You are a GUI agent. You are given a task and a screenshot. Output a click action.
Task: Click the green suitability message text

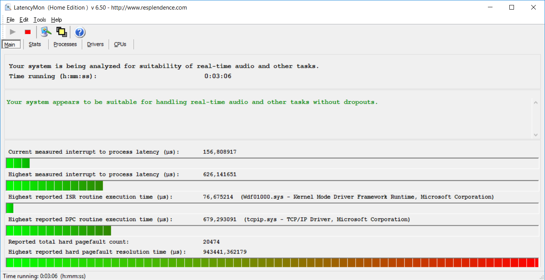[192, 102]
